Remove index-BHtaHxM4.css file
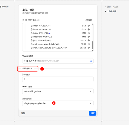 89,29
